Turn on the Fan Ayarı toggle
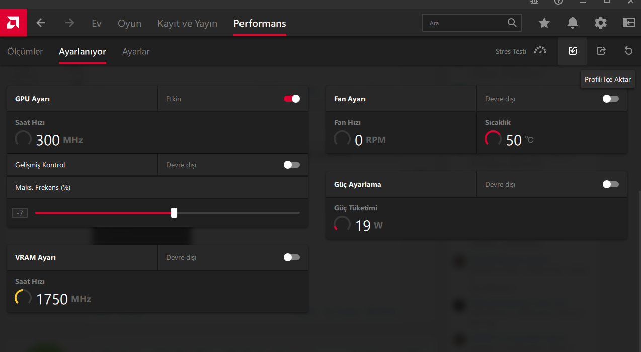 [611, 99]
